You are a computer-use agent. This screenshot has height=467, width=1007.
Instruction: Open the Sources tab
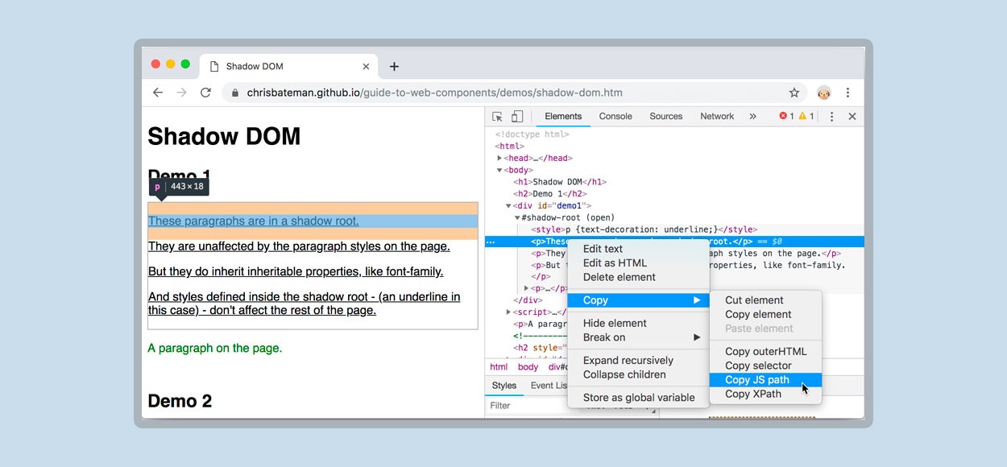click(666, 117)
